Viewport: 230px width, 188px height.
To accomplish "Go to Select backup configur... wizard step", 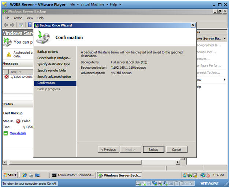I will coord(54,58).
